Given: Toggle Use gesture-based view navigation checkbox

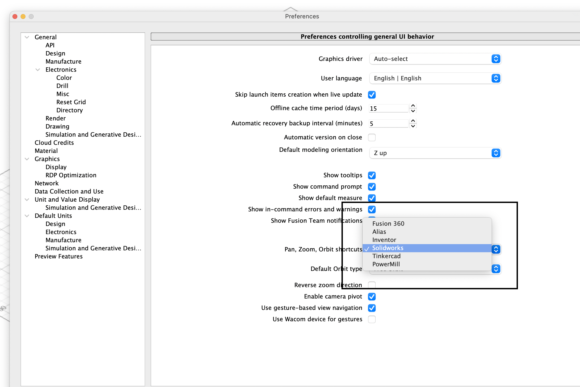Looking at the screenshot, I should 372,308.
